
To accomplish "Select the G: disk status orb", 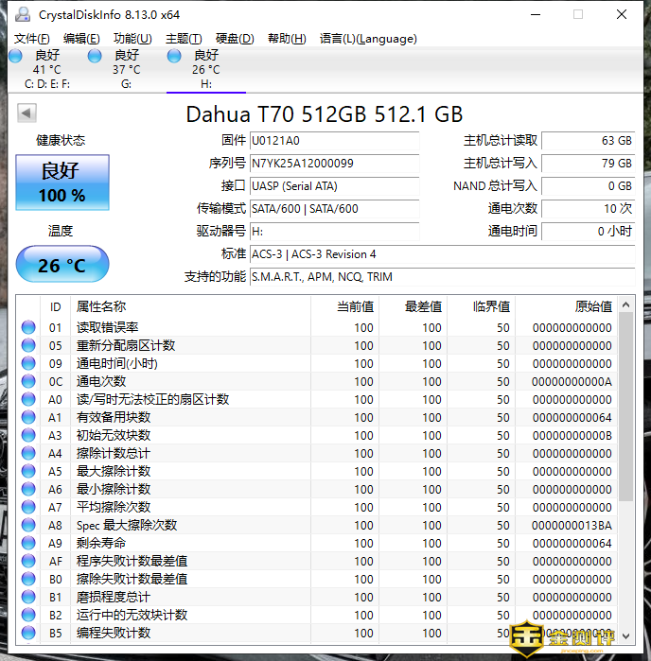I will [x=95, y=56].
